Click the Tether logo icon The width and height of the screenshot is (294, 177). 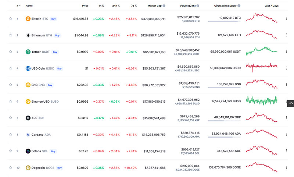(x=28, y=52)
